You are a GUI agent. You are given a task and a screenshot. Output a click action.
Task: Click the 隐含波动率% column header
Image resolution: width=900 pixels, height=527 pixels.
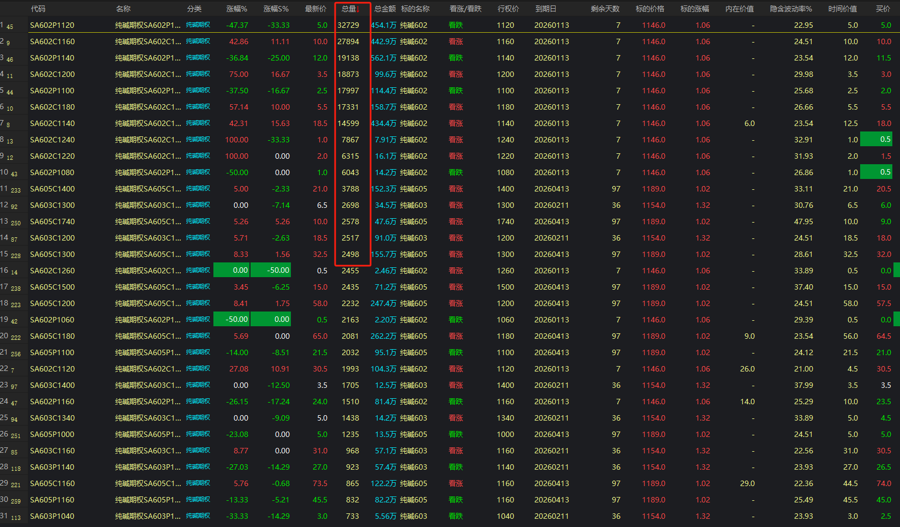click(790, 9)
